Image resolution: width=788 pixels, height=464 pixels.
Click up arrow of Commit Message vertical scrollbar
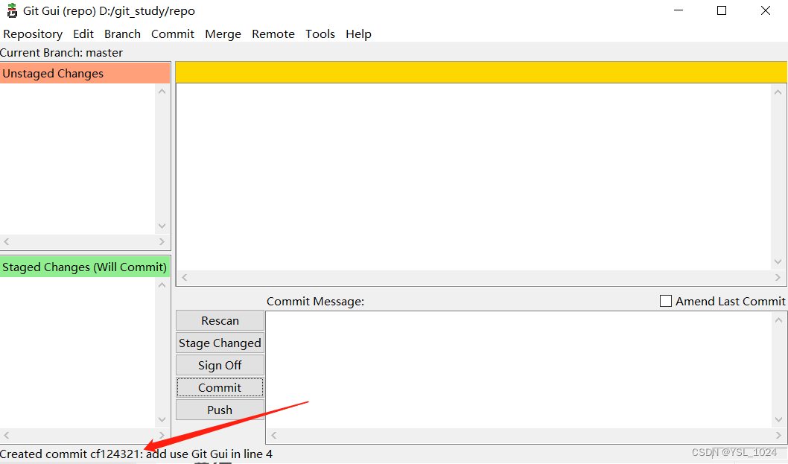coord(778,320)
